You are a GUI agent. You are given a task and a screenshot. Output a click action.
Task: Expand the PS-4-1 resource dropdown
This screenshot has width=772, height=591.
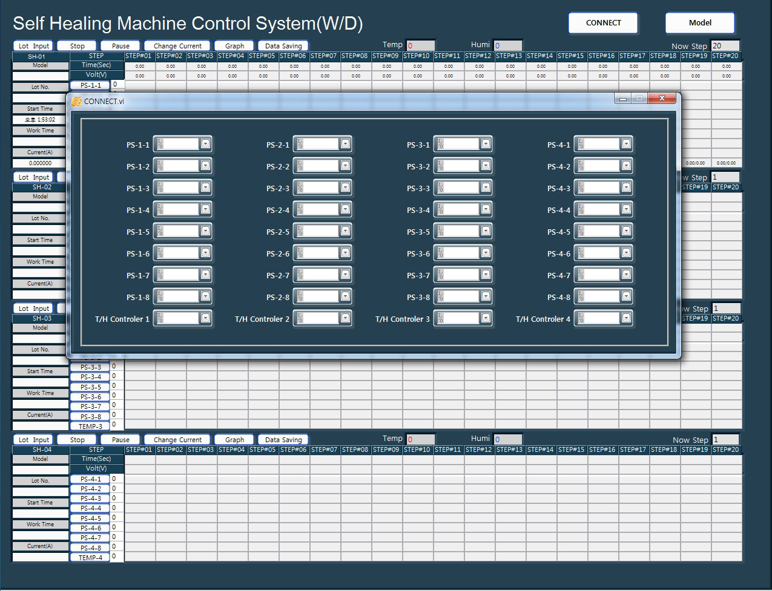[x=626, y=144]
